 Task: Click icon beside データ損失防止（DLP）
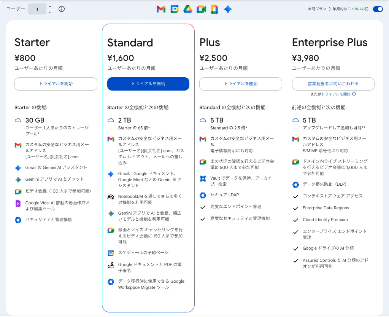point(295,185)
